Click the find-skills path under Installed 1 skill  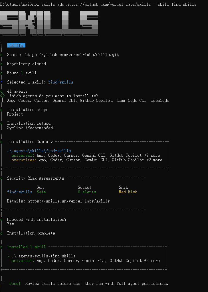point(43,256)
